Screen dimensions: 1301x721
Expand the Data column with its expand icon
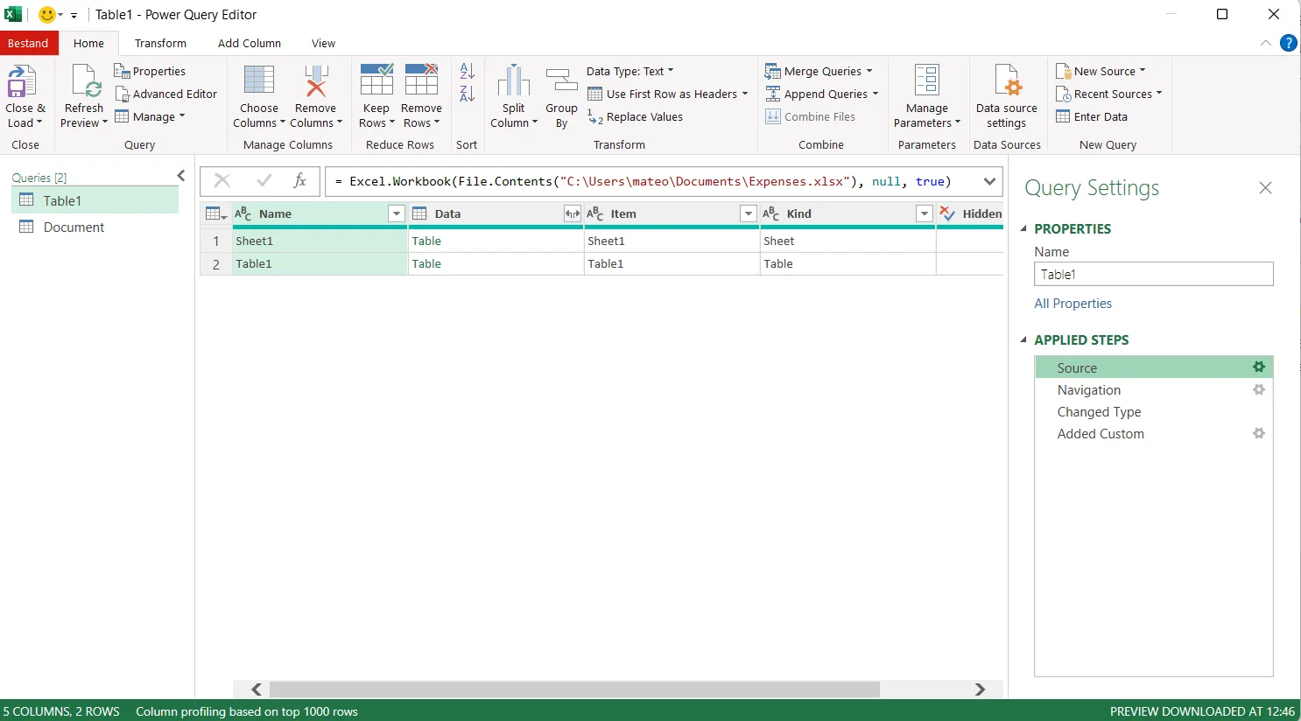(572, 213)
